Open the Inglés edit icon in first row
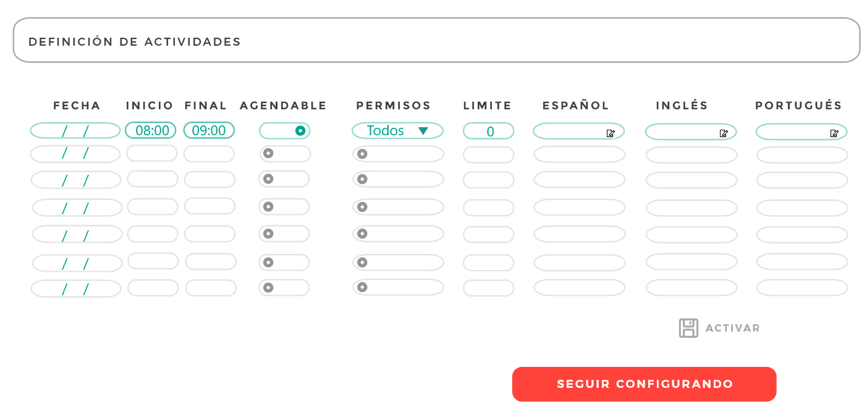Screen dimensions: 867x420 (x=724, y=133)
